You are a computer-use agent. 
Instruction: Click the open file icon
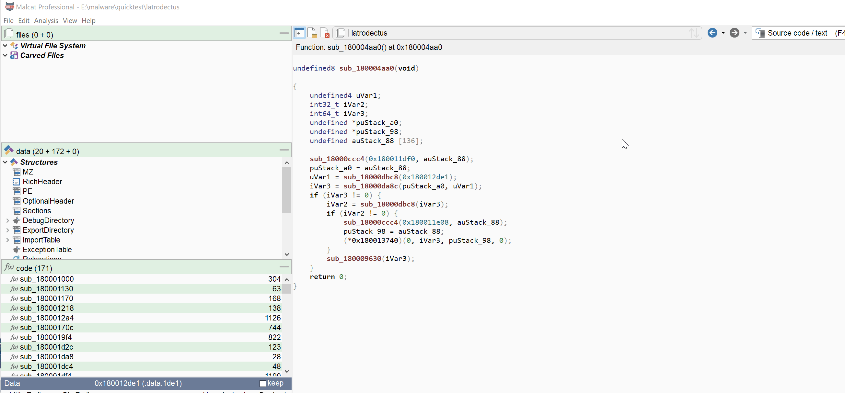click(312, 33)
